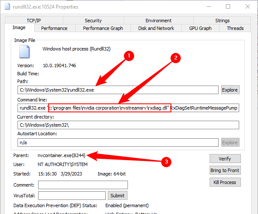Switch to the Performance tab

click(x=54, y=28)
